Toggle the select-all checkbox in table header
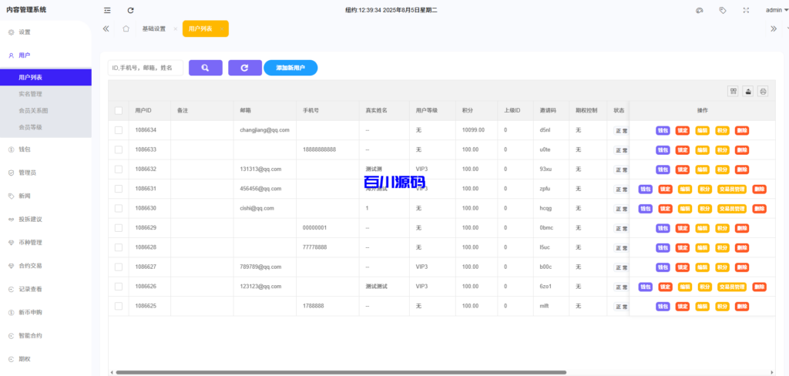This screenshot has width=789, height=376. pyautogui.click(x=119, y=110)
